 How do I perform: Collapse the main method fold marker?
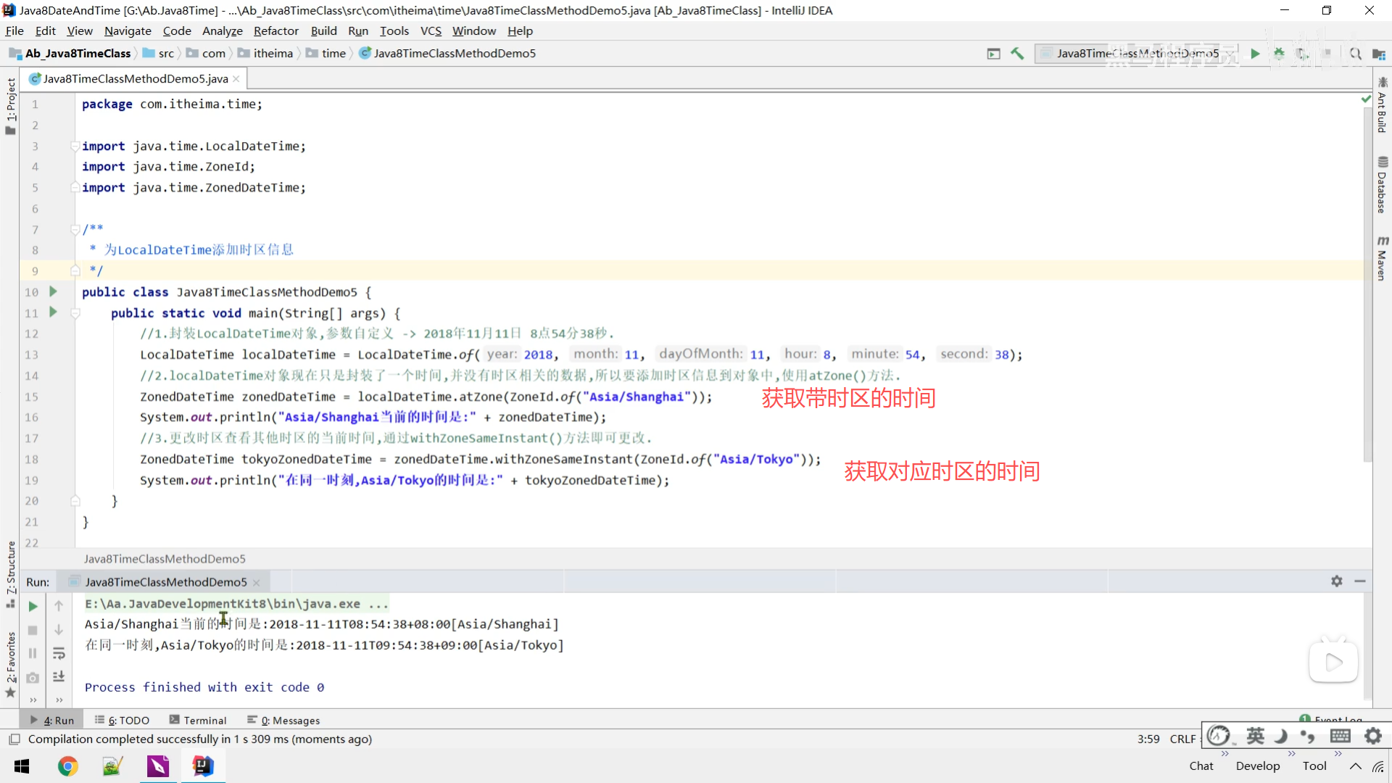(75, 313)
